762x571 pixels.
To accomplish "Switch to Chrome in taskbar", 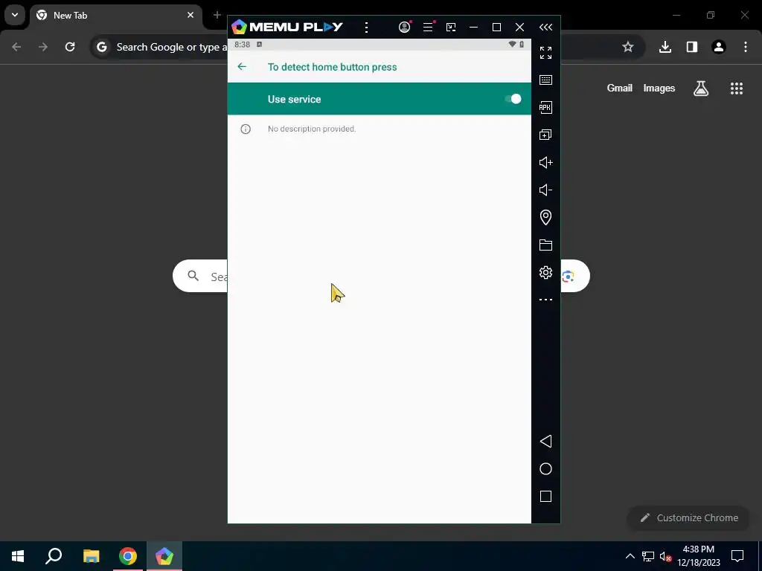I will pos(128,556).
